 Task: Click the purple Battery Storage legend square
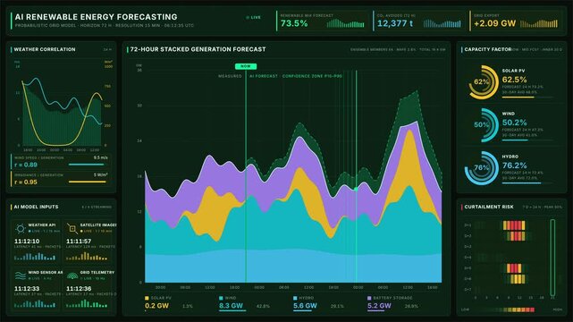(369, 298)
